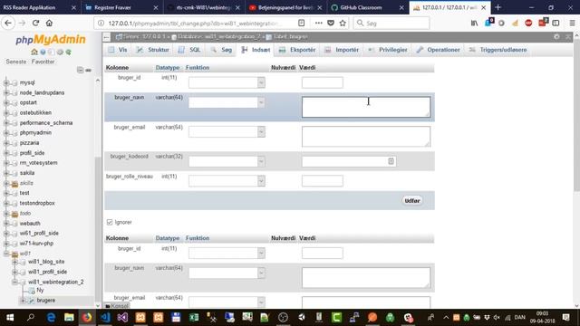Select the brugere table in tree
The image size is (580, 326).
(46, 301)
